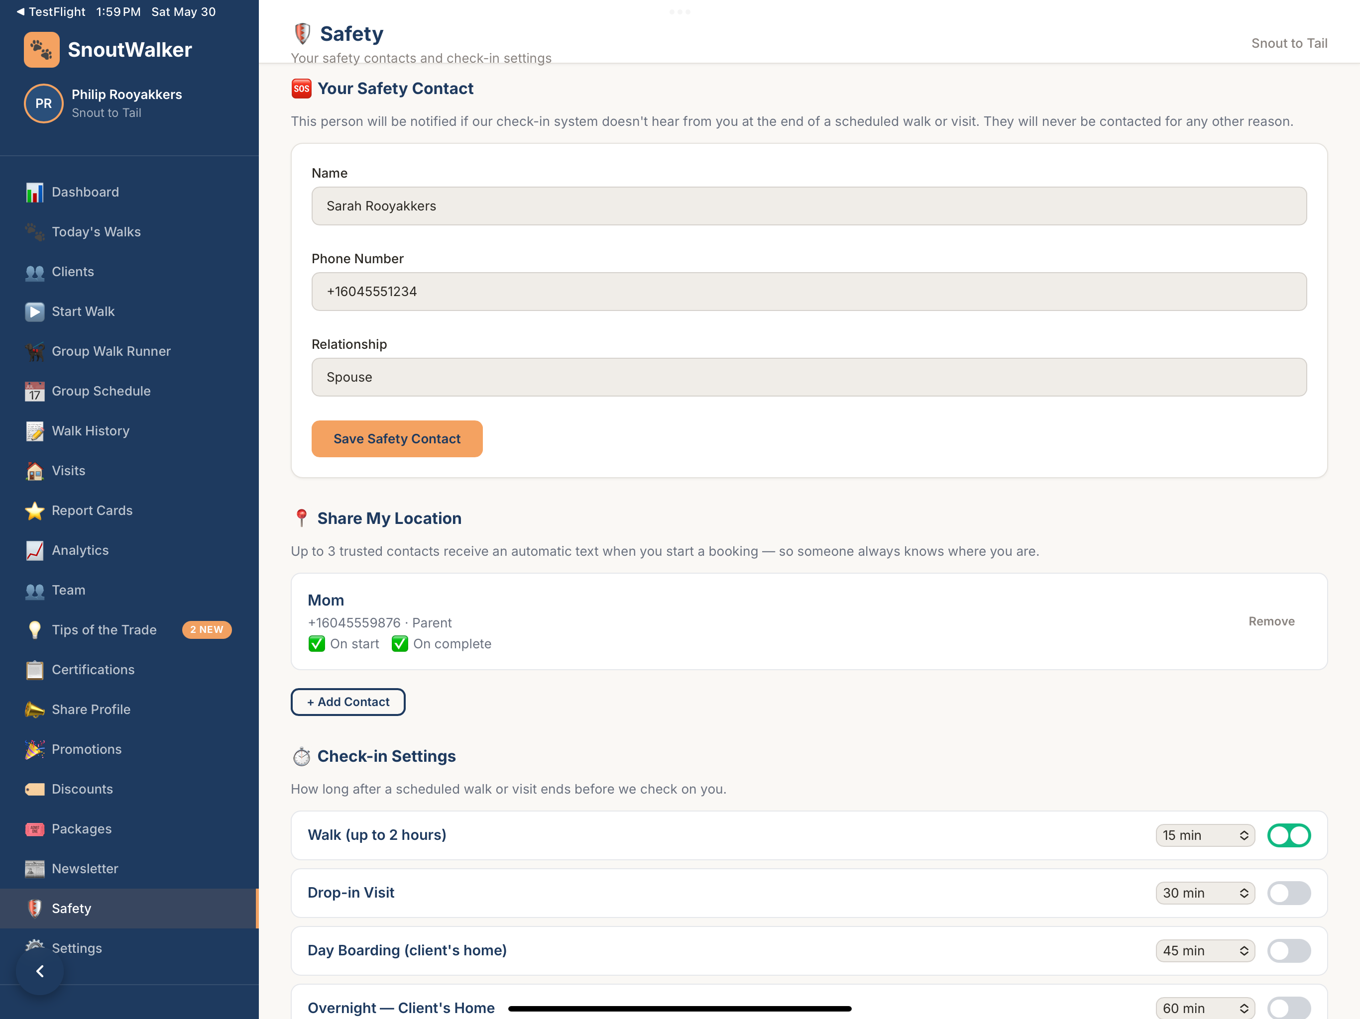Image resolution: width=1360 pixels, height=1019 pixels.
Task: Click the Check-in Settings heading
Action: 386,757
